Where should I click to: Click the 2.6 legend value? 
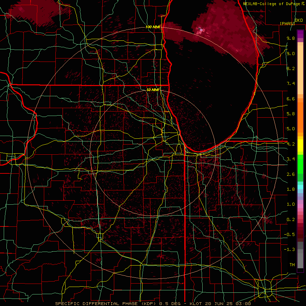(291, 174)
